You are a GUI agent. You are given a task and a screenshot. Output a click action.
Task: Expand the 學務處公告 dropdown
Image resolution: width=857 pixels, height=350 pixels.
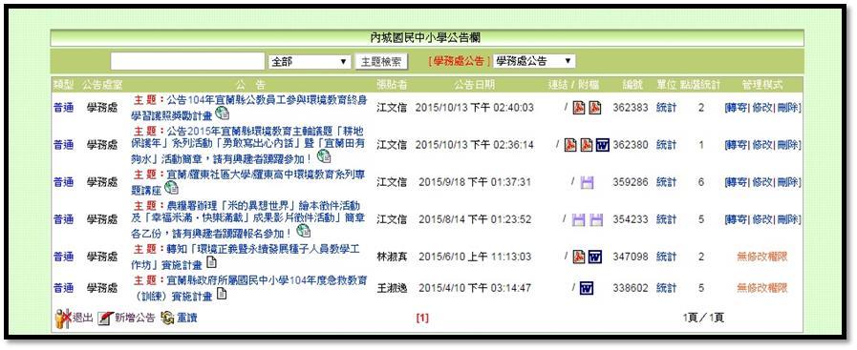click(534, 61)
